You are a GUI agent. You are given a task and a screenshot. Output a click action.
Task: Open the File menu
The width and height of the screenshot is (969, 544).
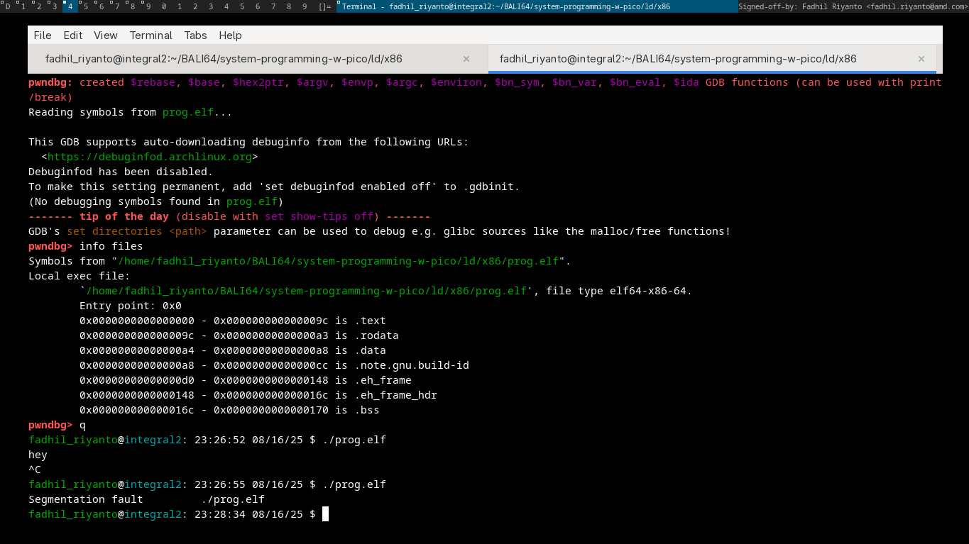(43, 35)
